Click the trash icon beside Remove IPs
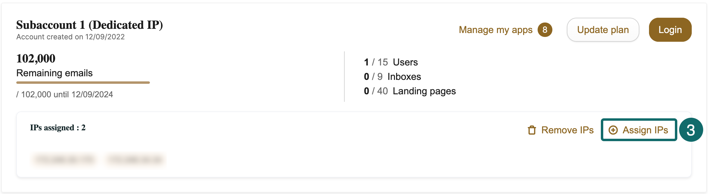 [532, 130]
